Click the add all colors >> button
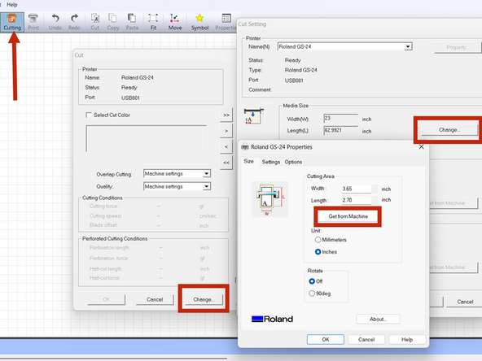This screenshot has height=361, width=482. 226,115
